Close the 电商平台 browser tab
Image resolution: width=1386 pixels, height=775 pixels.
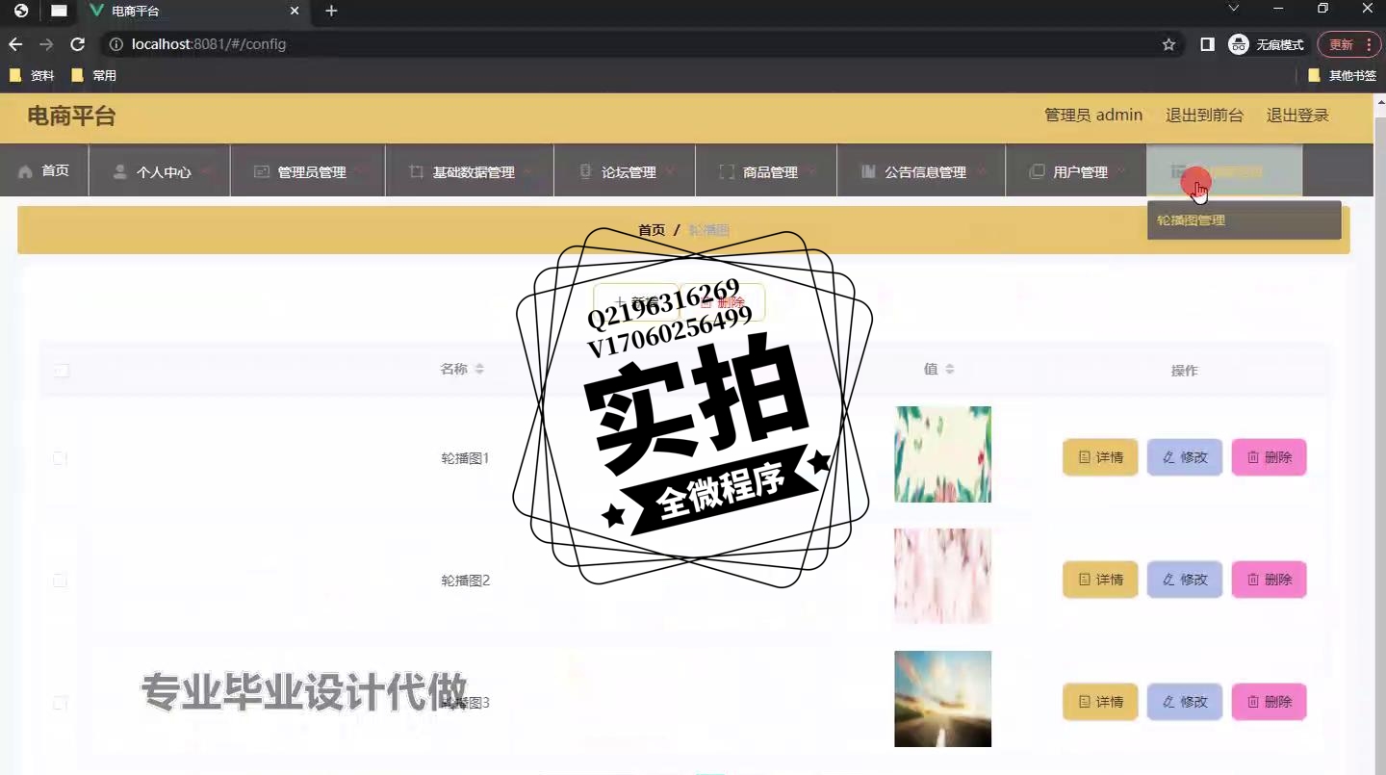[295, 11]
